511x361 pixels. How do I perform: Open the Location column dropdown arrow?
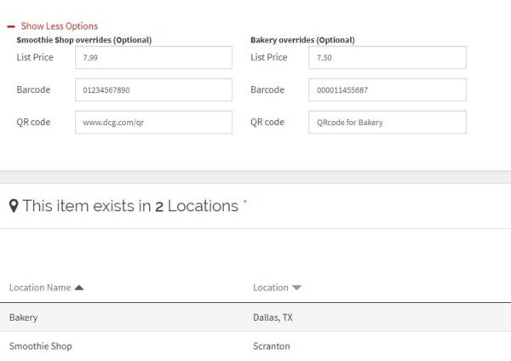point(296,288)
